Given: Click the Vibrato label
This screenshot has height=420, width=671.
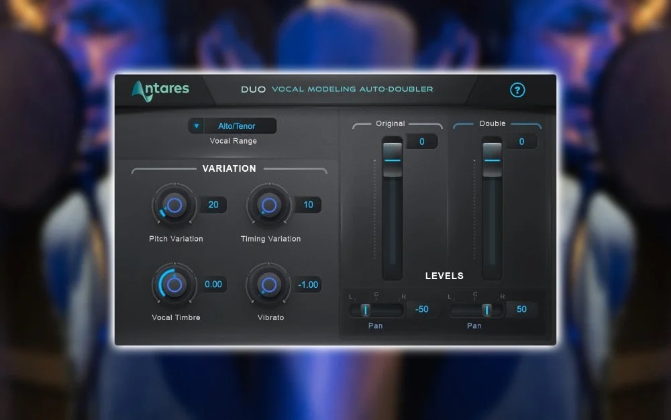Looking at the screenshot, I should pos(270,318).
